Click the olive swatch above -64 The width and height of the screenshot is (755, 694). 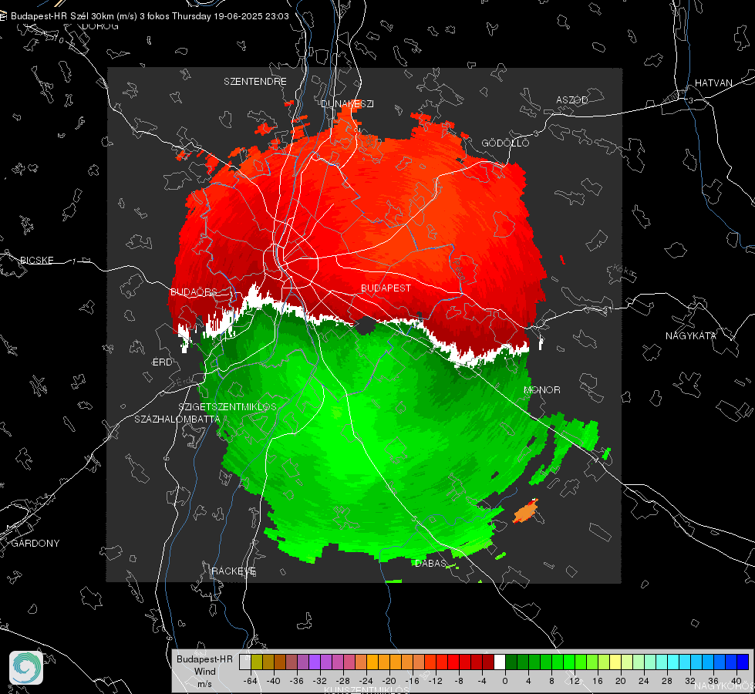(x=256, y=662)
